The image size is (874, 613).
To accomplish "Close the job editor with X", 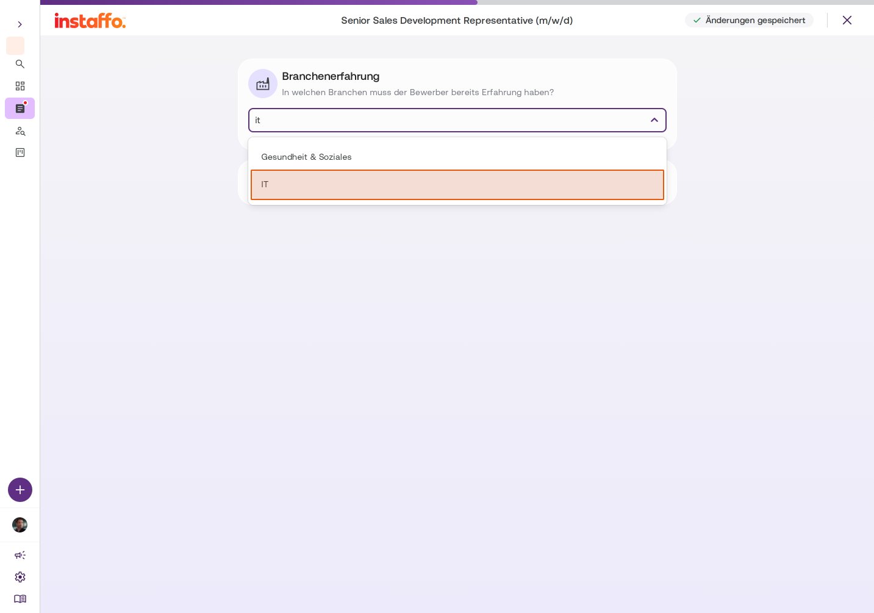I will coord(847,20).
